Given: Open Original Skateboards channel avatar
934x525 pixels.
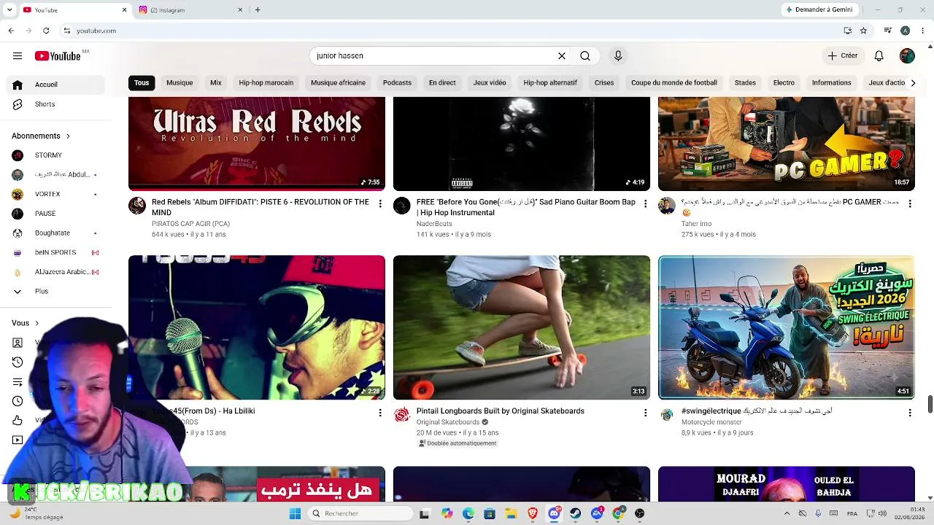Looking at the screenshot, I should coord(402,415).
